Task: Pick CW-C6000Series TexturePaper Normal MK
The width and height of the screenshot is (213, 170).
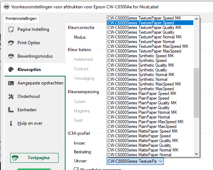Action: pos(150,37)
